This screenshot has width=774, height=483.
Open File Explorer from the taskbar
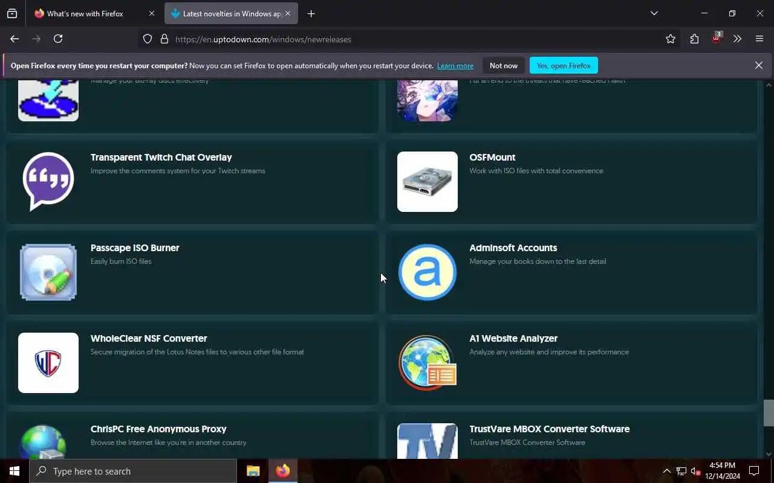point(253,471)
